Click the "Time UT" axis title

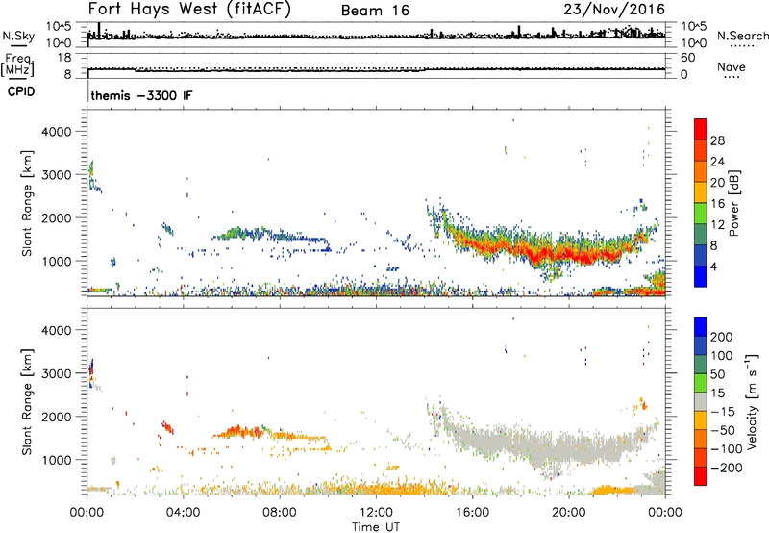pyautogui.click(x=376, y=526)
